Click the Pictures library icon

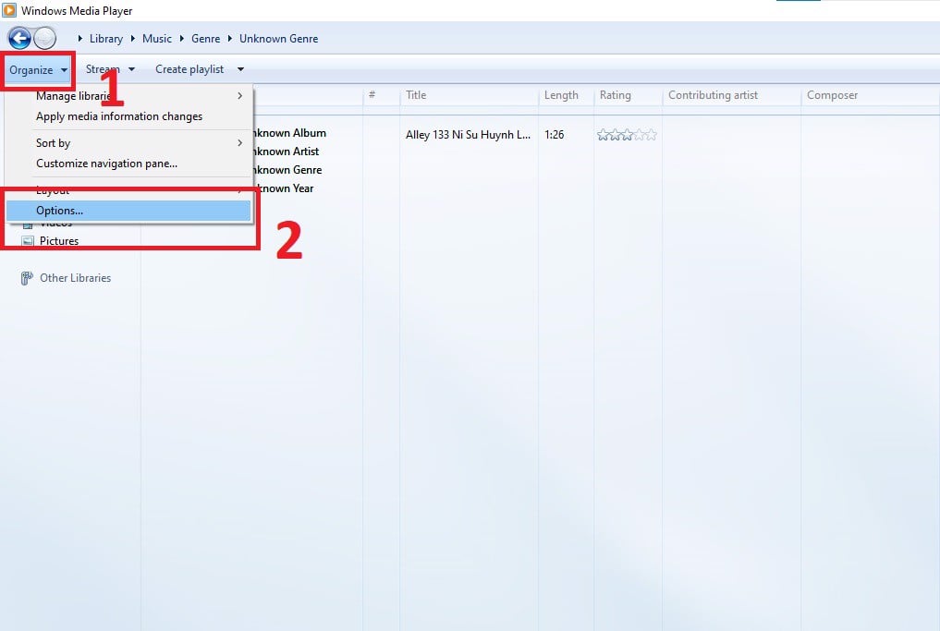pyautogui.click(x=28, y=241)
